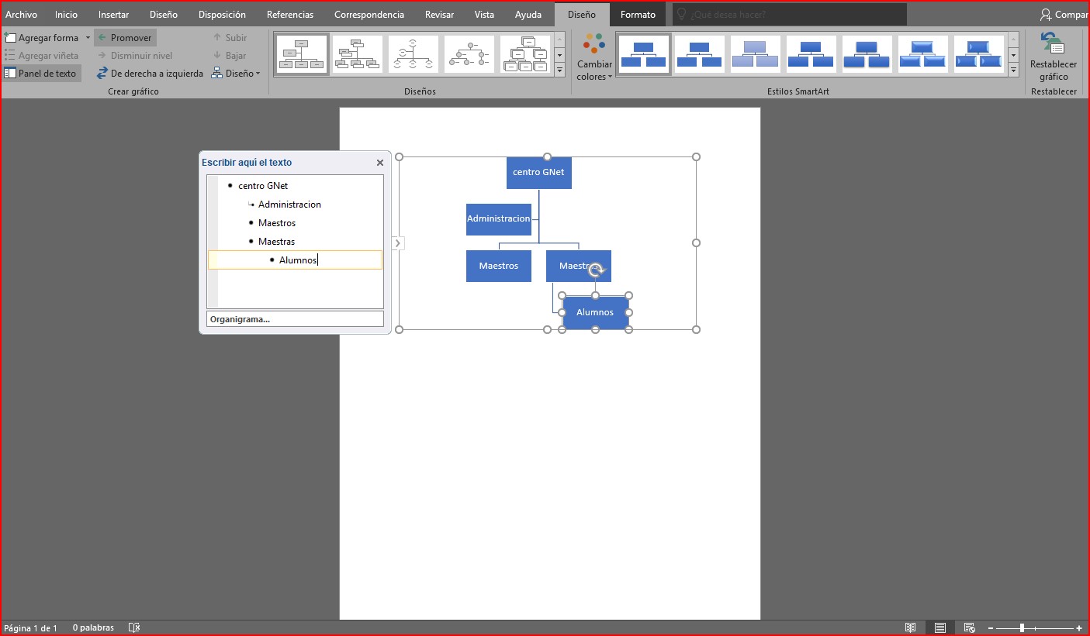Select the Maestros line in text pane

(277, 223)
